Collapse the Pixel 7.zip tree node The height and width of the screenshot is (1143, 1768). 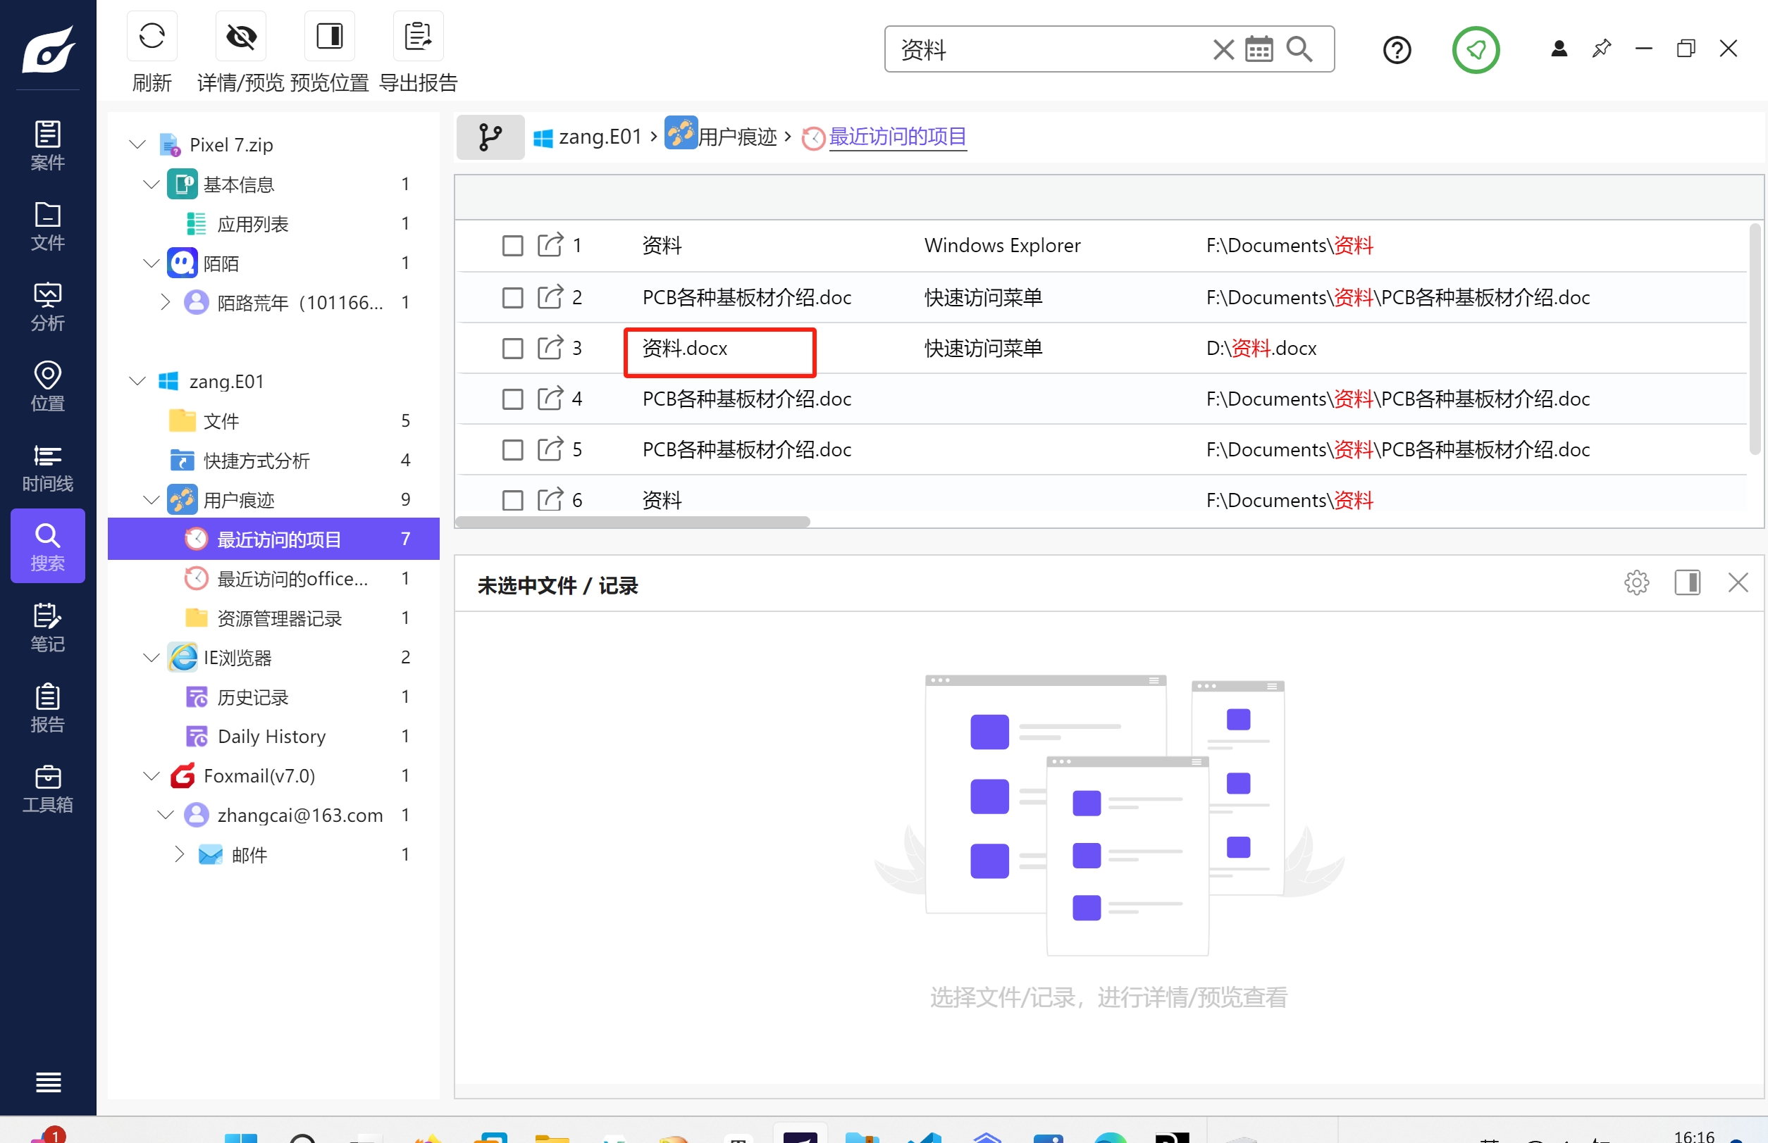[137, 144]
